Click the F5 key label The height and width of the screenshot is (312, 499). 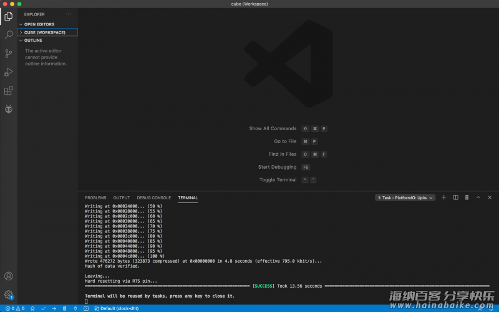(306, 167)
